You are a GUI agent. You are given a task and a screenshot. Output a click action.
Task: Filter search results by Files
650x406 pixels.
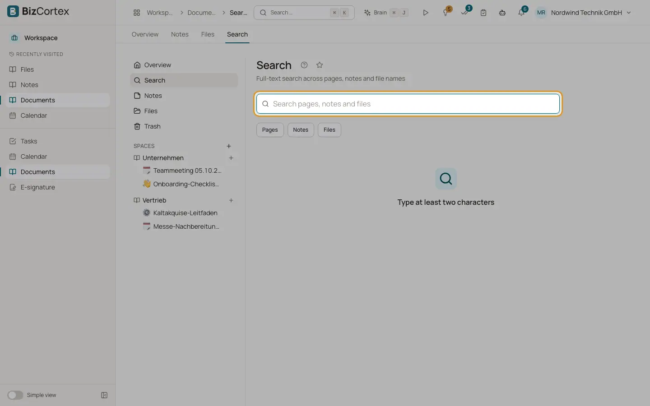click(x=330, y=130)
